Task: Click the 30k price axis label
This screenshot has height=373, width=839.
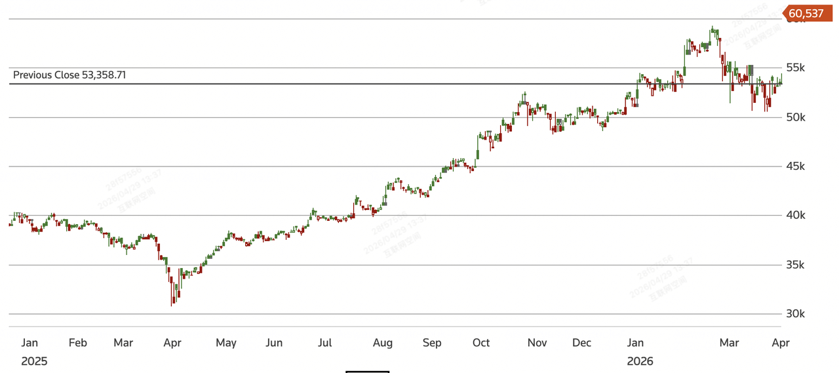Action: 796,314
